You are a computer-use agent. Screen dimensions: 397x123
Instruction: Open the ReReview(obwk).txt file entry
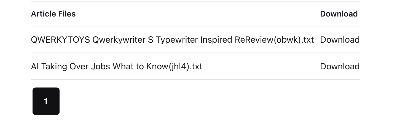coord(172,40)
